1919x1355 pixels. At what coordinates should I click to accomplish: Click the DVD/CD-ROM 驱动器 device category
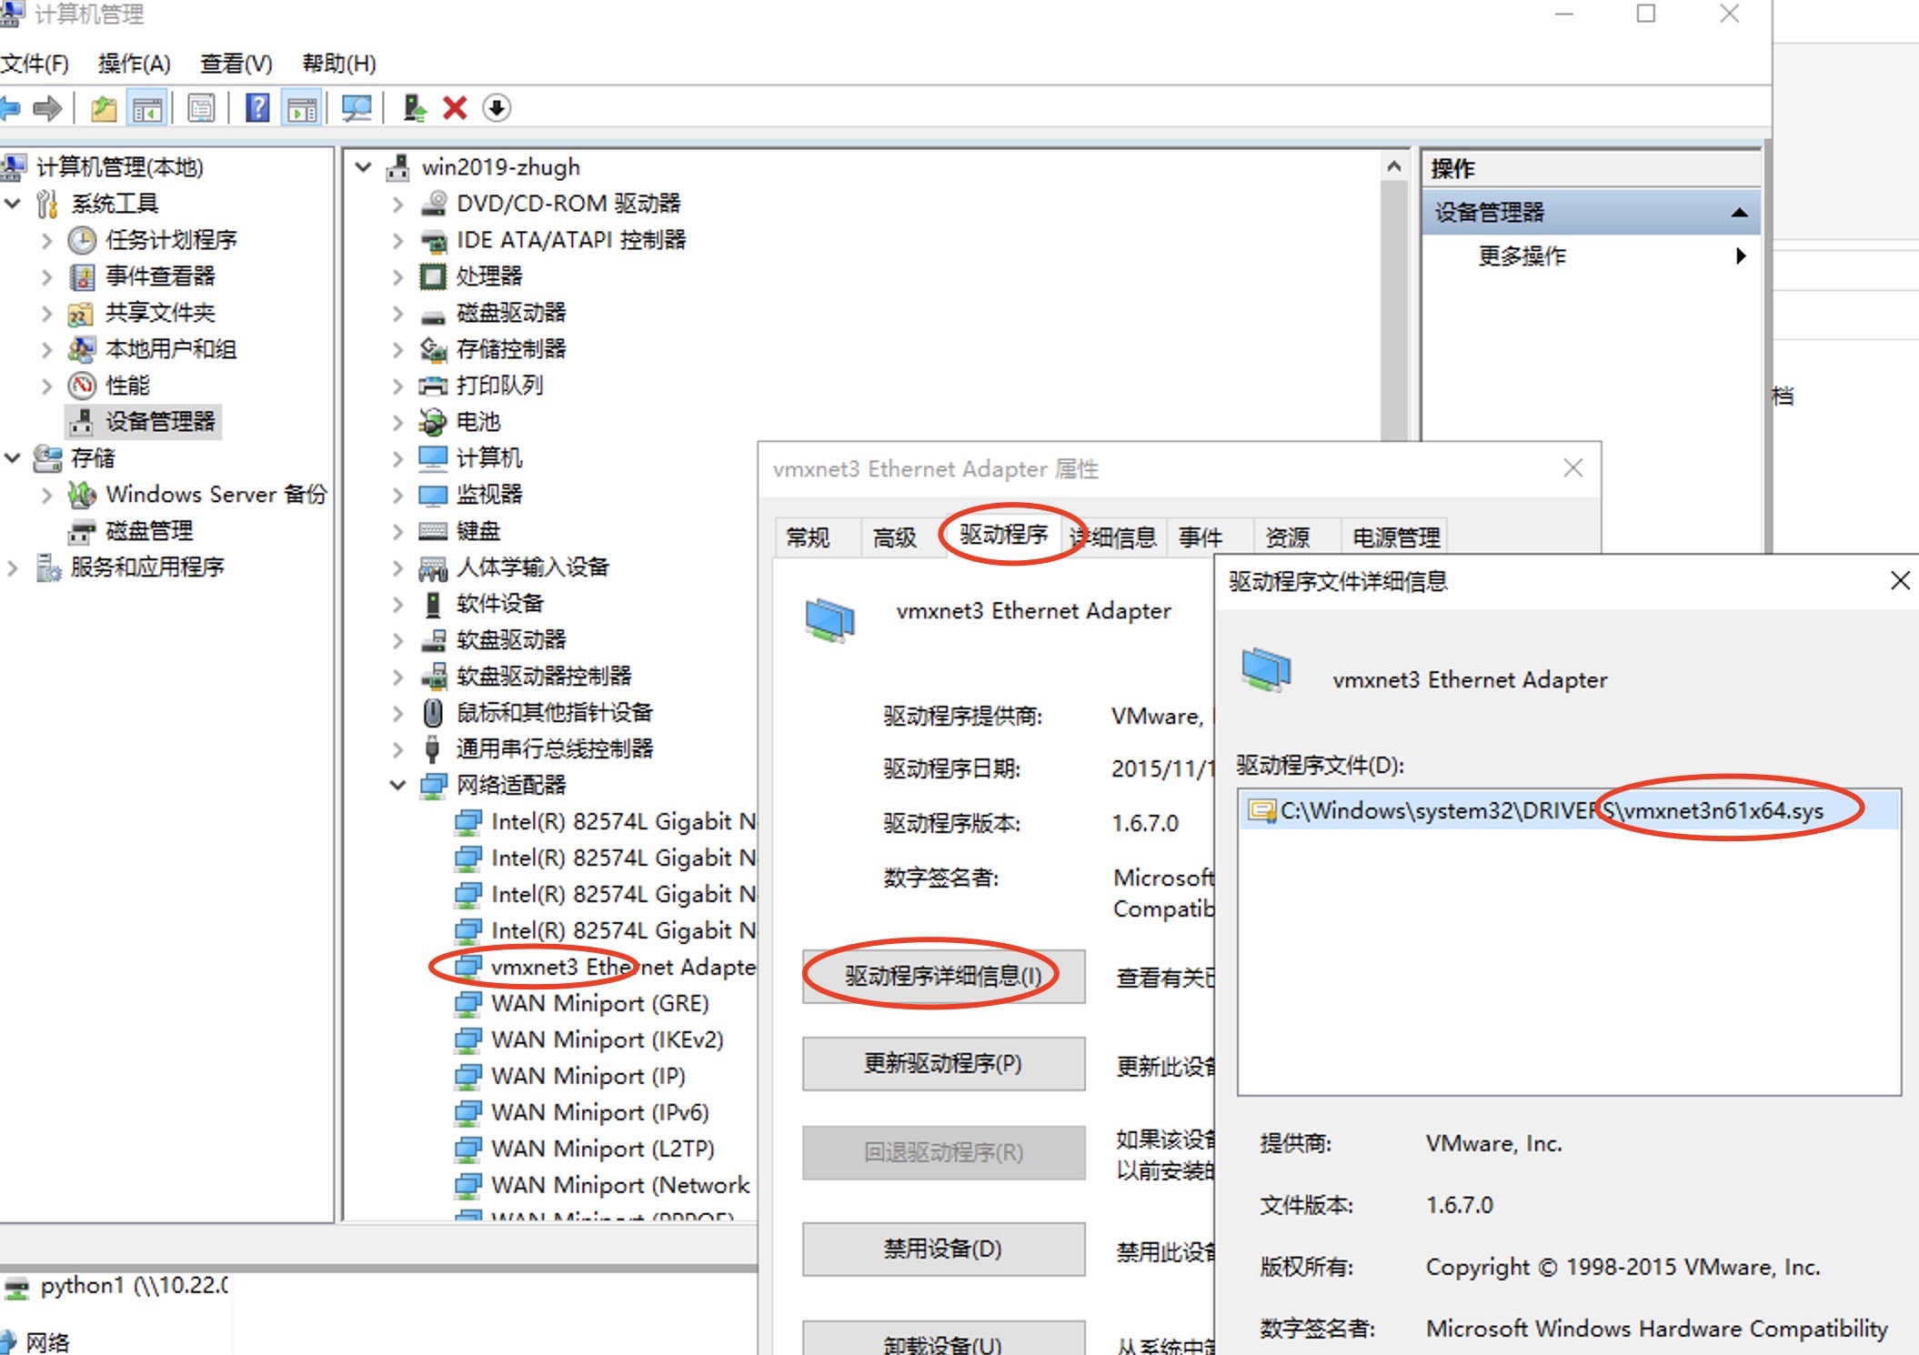tap(568, 204)
